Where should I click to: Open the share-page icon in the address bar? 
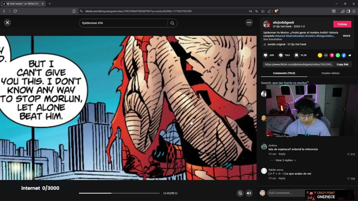point(269,11)
